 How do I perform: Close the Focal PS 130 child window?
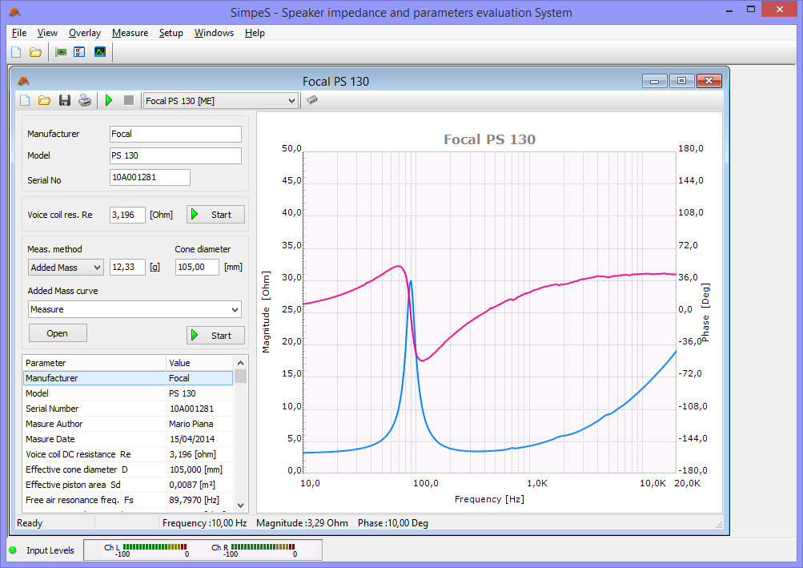[709, 81]
